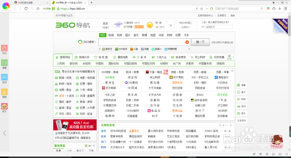This screenshot has width=291, height=158.
Task: Open site grid settings gear icon
Action: click(x=232, y=71)
